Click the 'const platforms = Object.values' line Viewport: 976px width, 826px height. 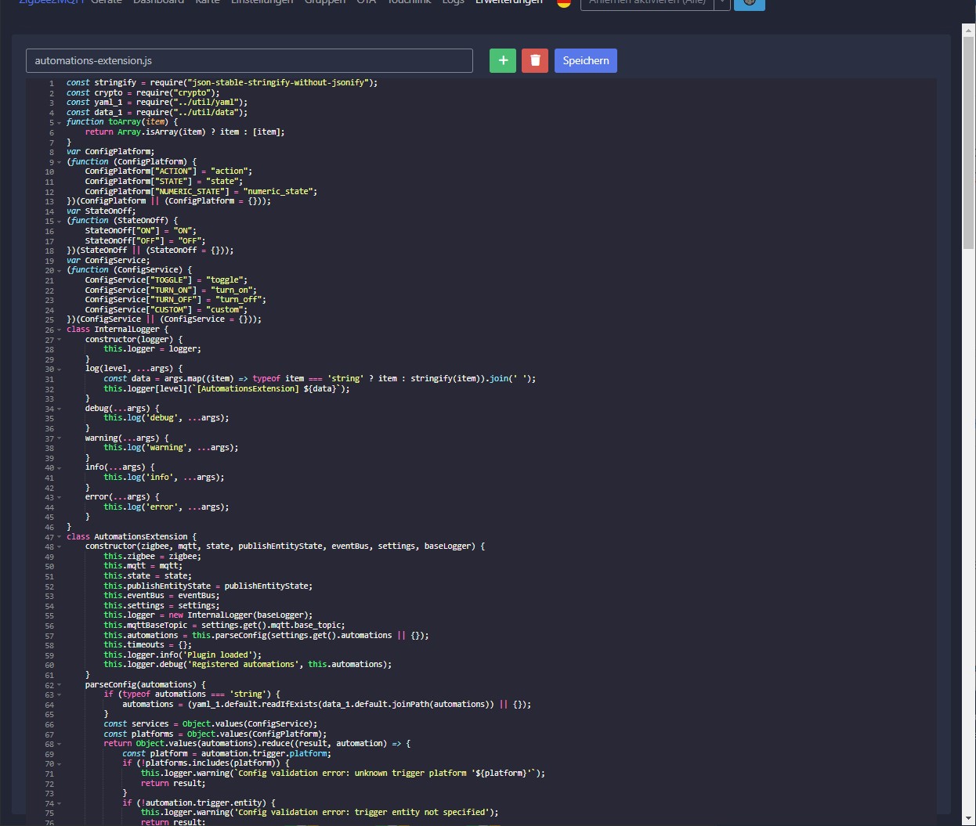[215, 734]
